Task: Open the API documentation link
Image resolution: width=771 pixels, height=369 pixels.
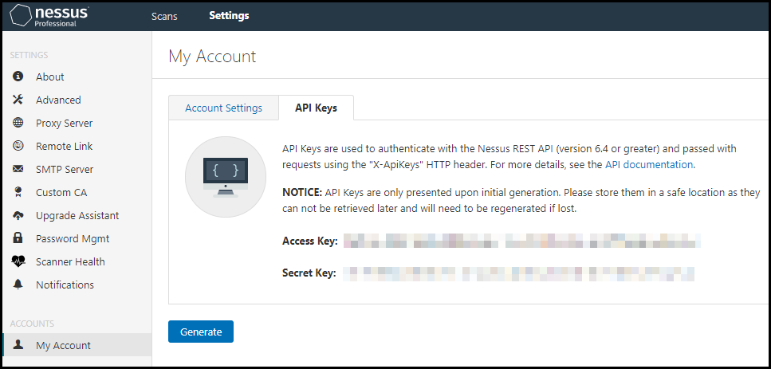Action: point(649,165)
